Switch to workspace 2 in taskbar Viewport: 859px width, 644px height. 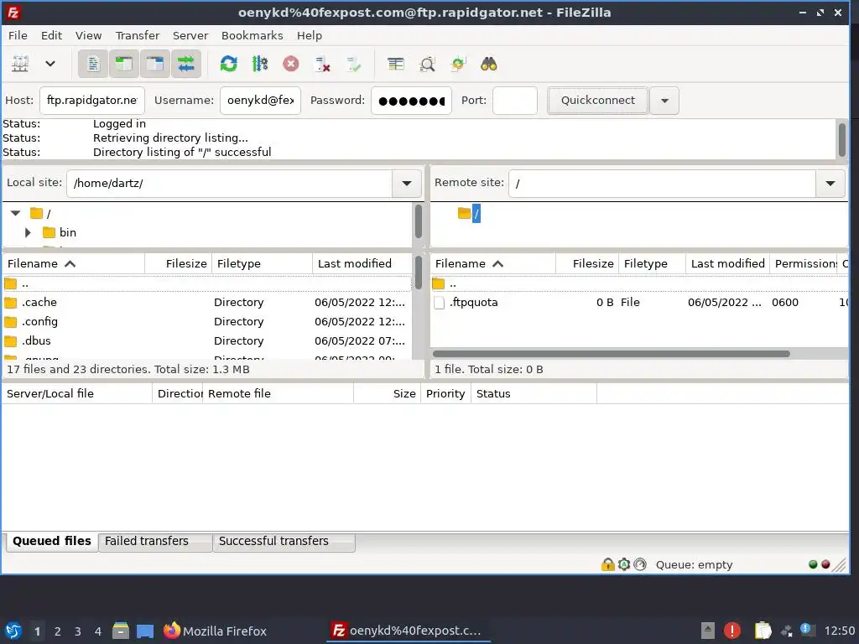click(58, 631)
